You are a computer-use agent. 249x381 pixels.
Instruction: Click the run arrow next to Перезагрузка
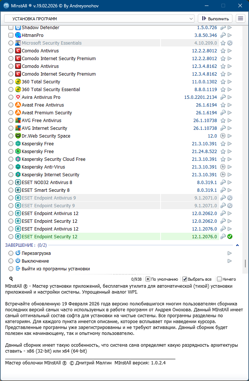point(229,253)
